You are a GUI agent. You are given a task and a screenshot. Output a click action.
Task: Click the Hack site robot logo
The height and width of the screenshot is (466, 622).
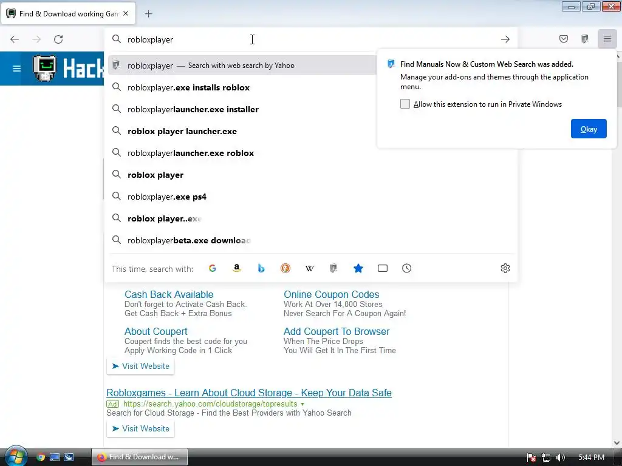coord(44,69)
